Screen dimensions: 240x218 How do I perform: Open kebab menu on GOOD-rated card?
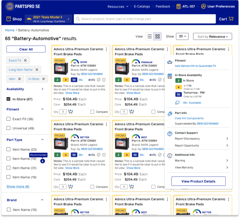(106, 49)
